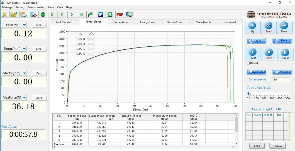Expand the Force(N) channel dropdown
The height and width of the screenshot is (151, 295).
click(x=25, y=25)
